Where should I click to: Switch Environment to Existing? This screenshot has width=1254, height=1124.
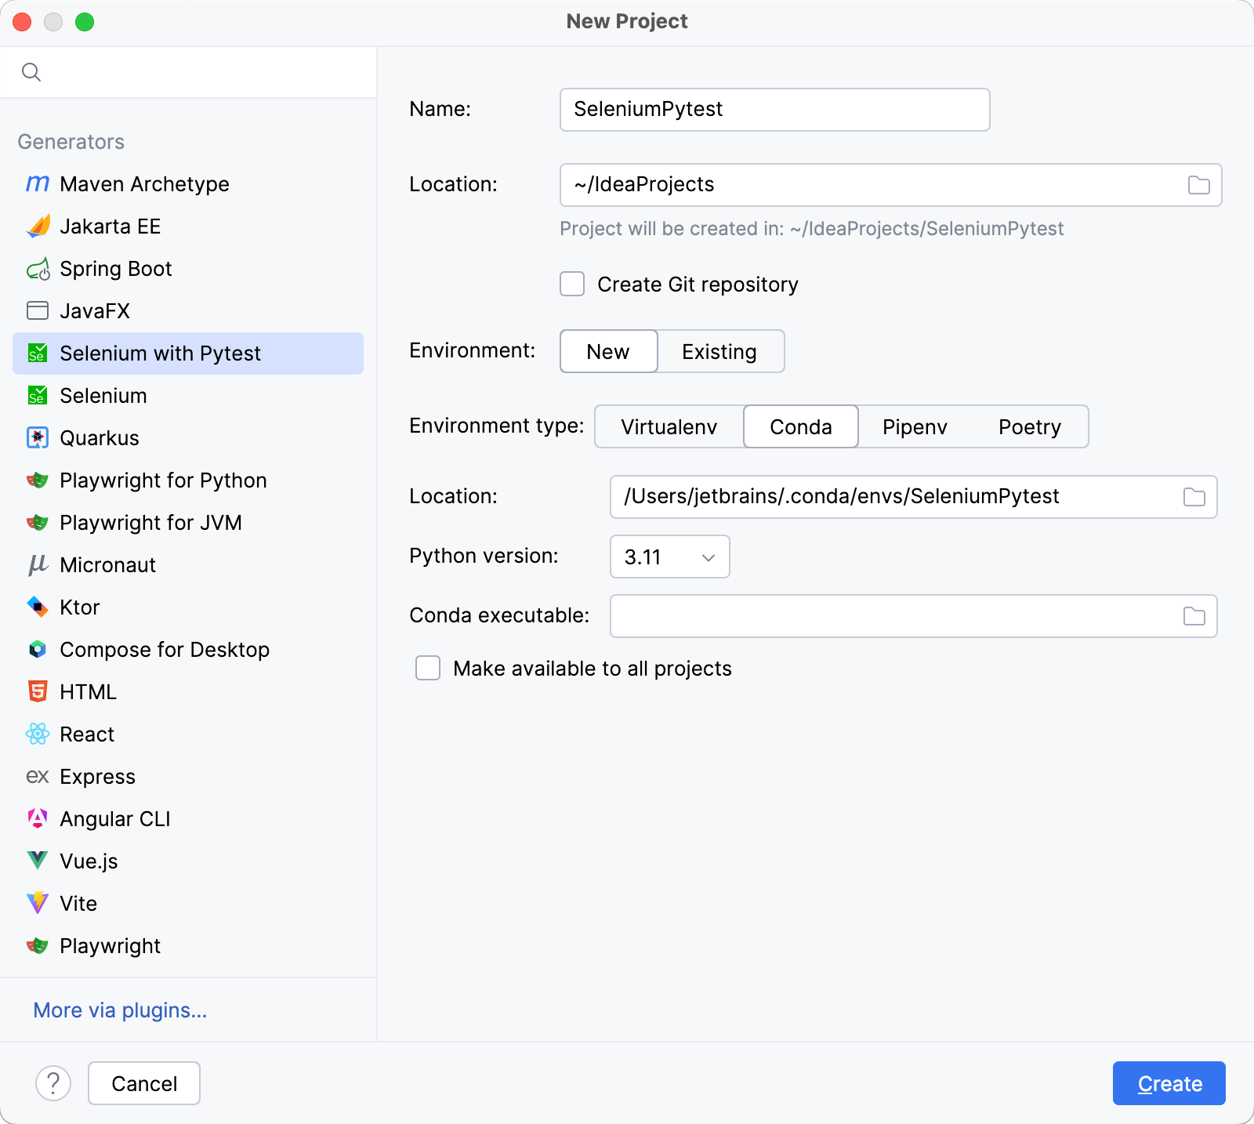tap(719, 351)
